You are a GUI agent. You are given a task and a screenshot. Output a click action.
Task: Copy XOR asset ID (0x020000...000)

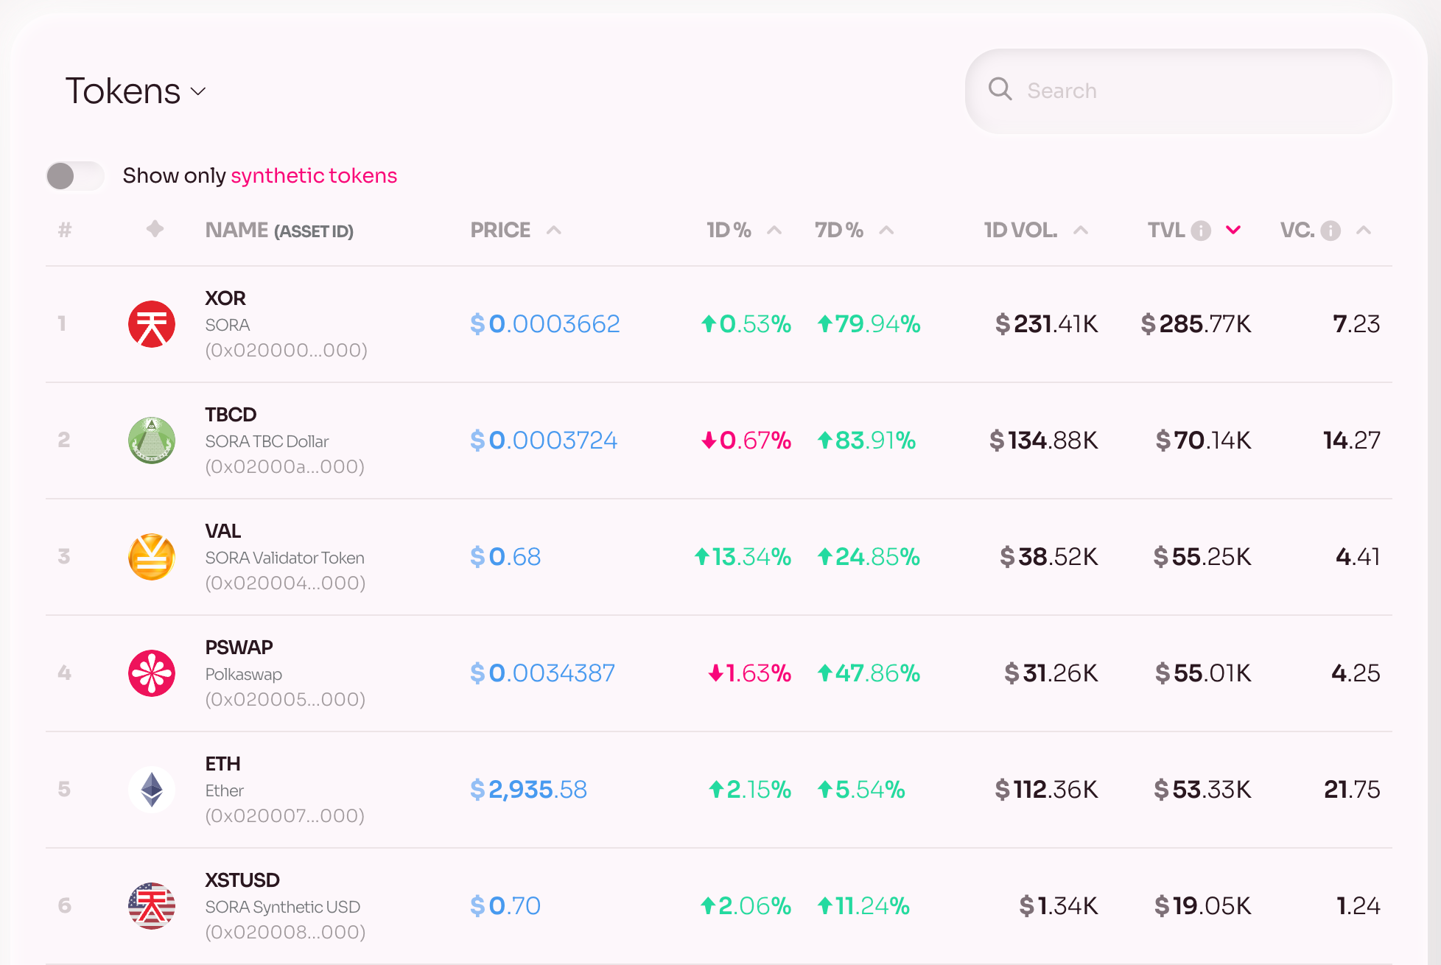[286, 350]
